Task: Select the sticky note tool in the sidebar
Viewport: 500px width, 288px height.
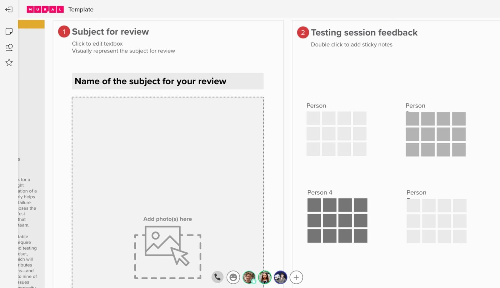Action: pos(9,32)
